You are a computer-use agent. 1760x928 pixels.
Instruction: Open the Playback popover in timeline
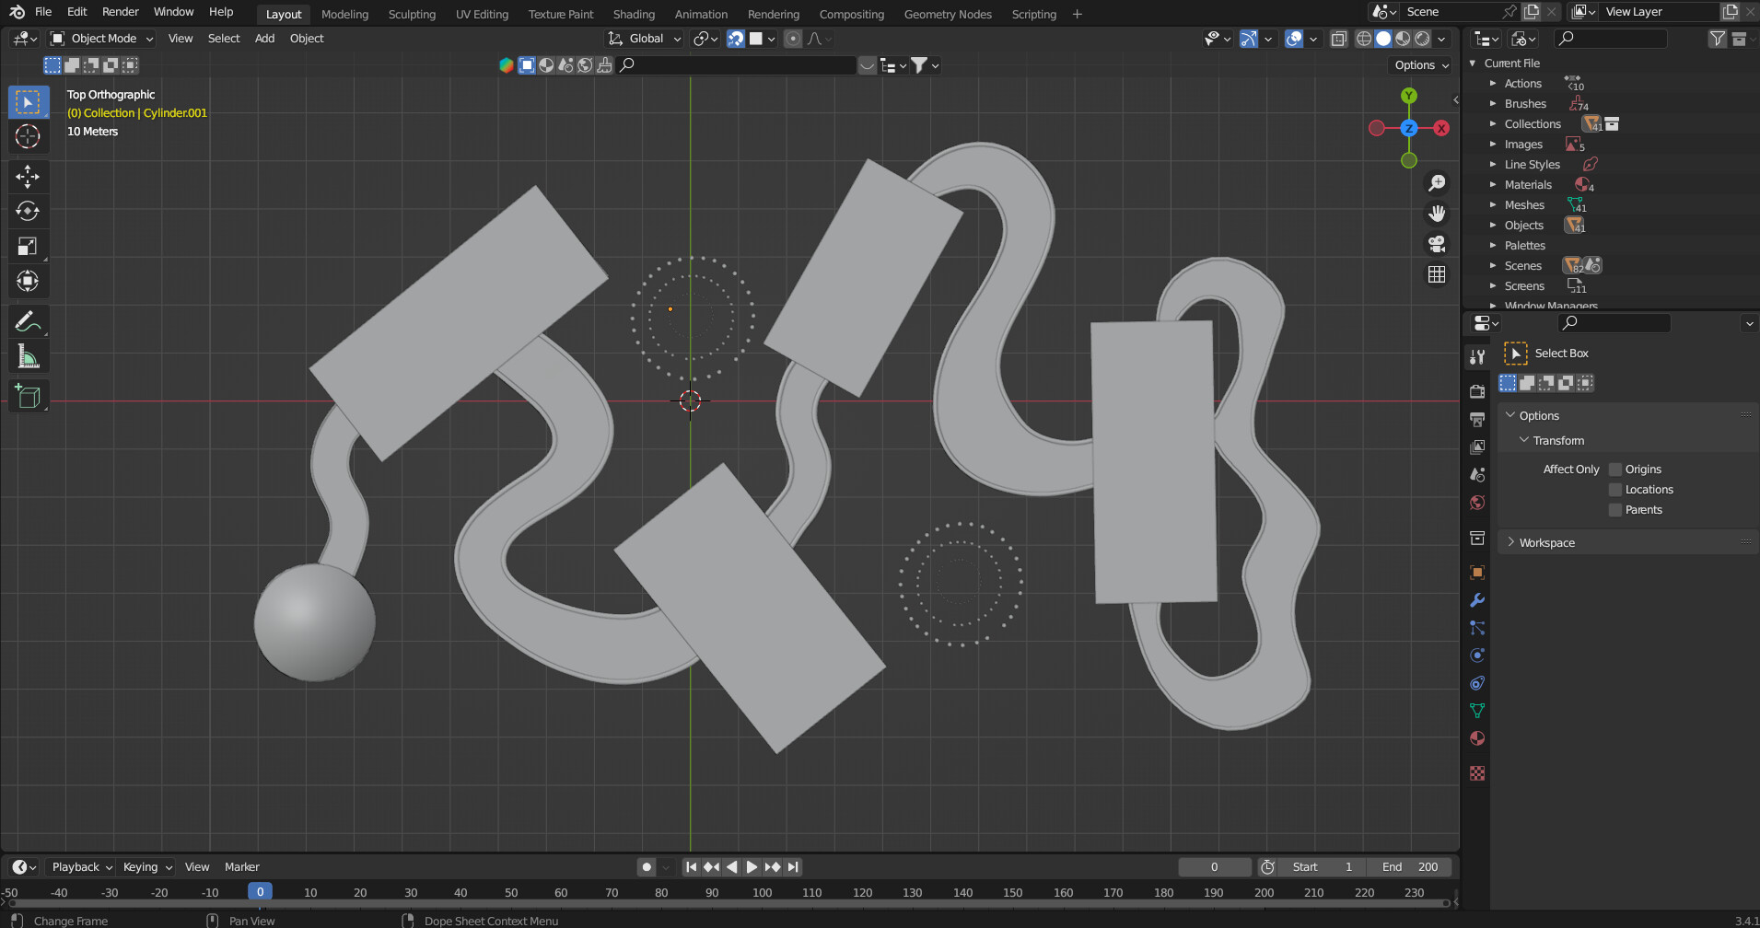(81, 867)
